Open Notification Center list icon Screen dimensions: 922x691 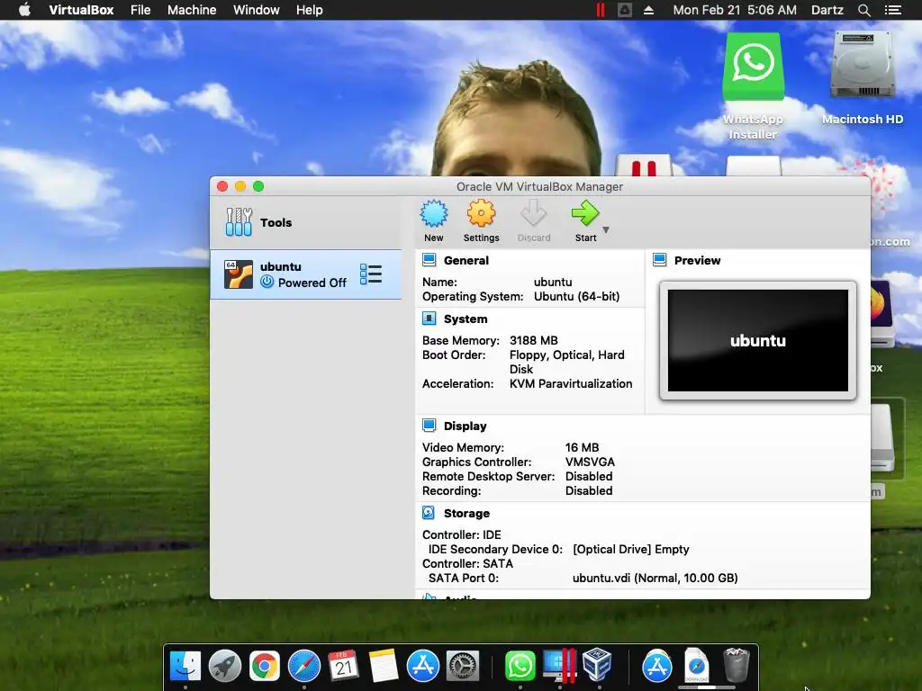pyautogui.click(x=892, y=10)
